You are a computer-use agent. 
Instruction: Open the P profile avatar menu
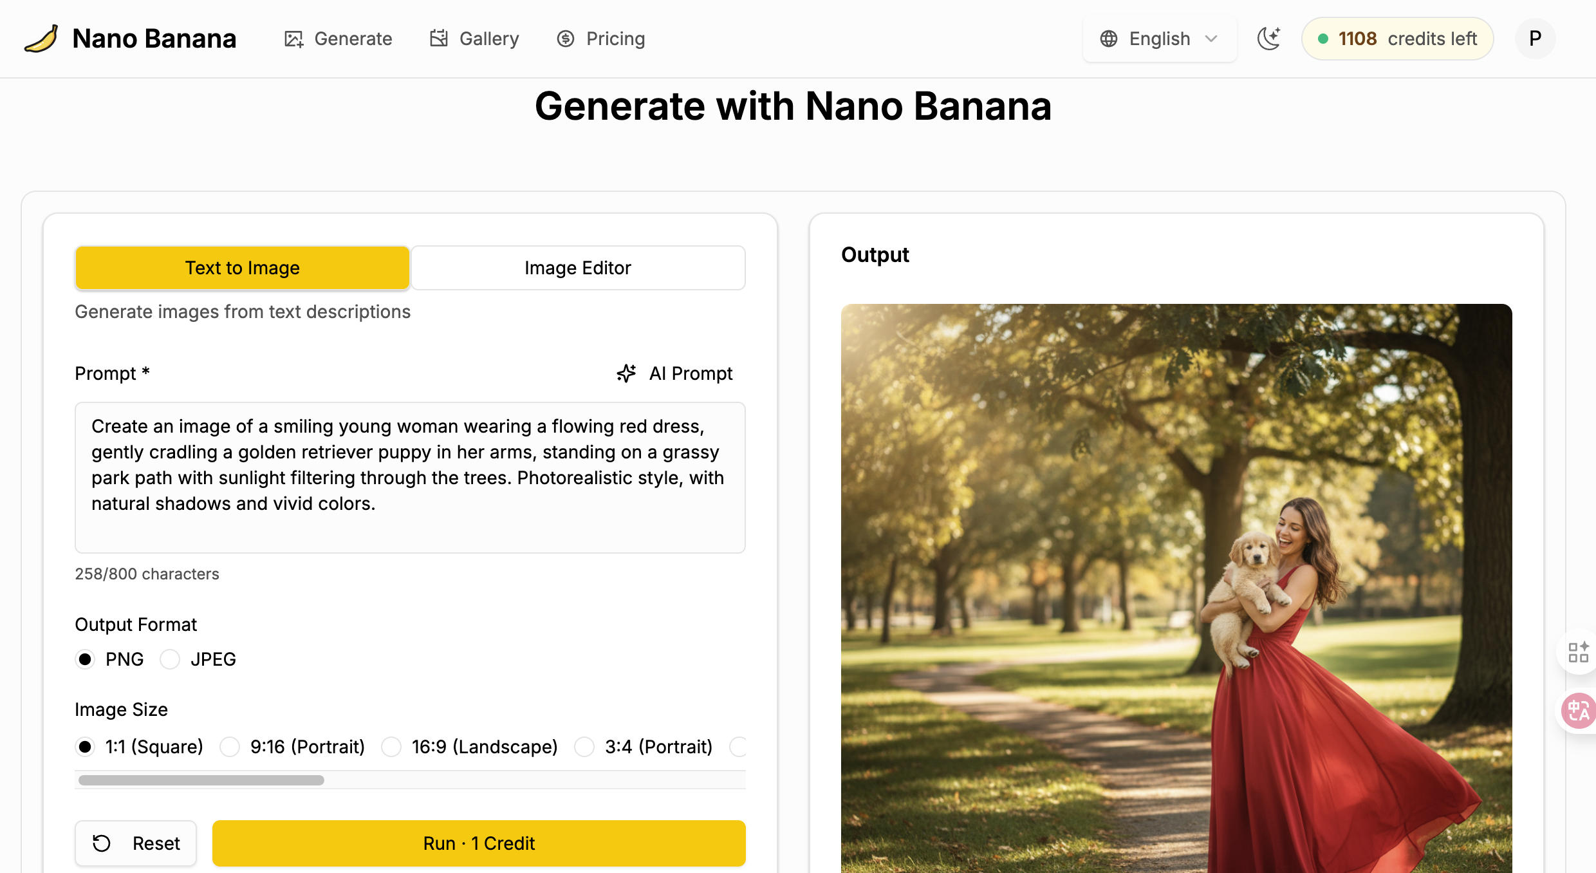(1535, 39)
